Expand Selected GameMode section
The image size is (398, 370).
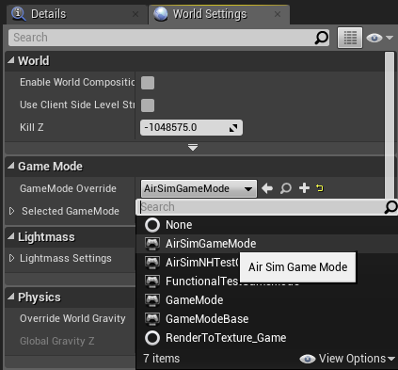coord(11,211)
